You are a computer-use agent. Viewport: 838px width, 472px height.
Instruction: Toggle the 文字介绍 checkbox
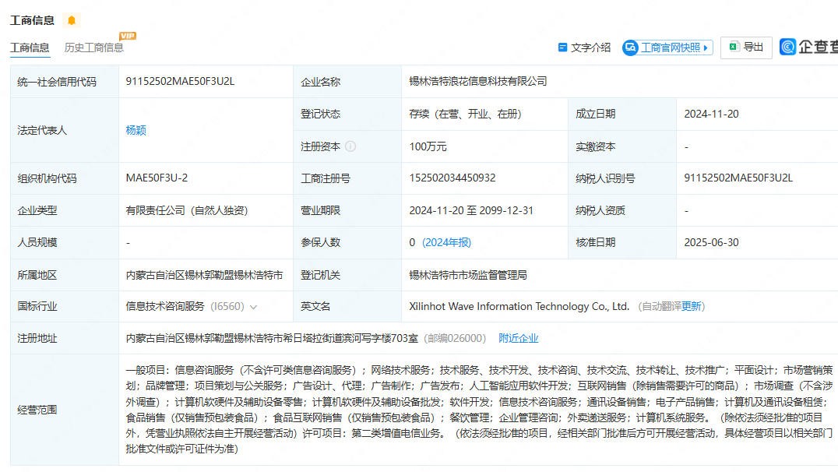click(562, 48)
